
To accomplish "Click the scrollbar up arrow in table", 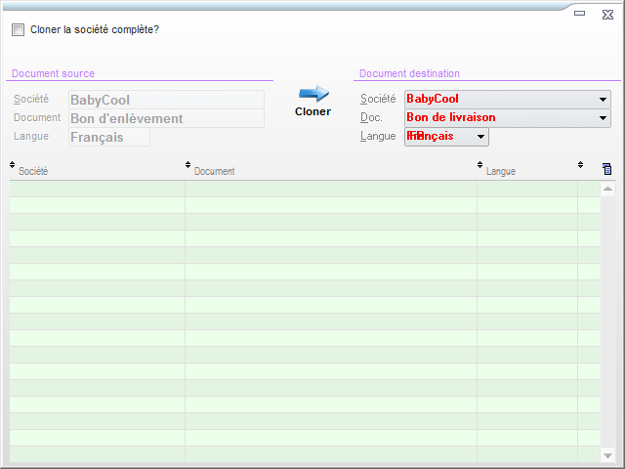I will click(x=608, y=189).
